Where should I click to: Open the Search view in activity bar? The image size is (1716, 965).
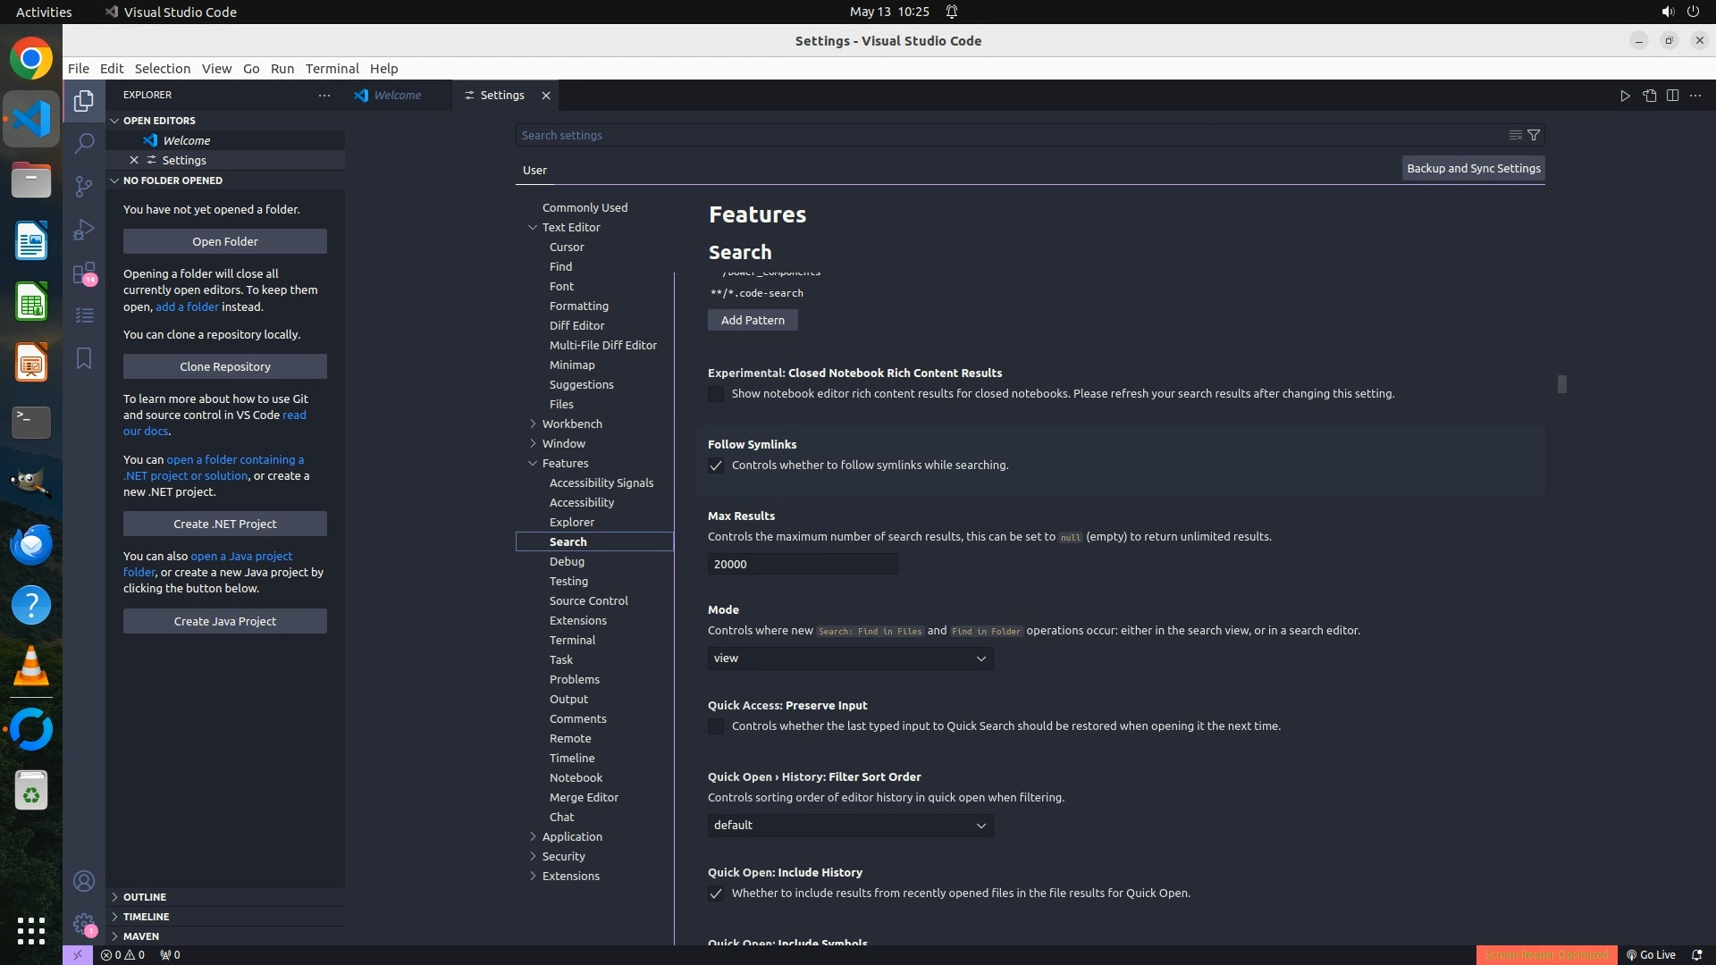point(84,143)
